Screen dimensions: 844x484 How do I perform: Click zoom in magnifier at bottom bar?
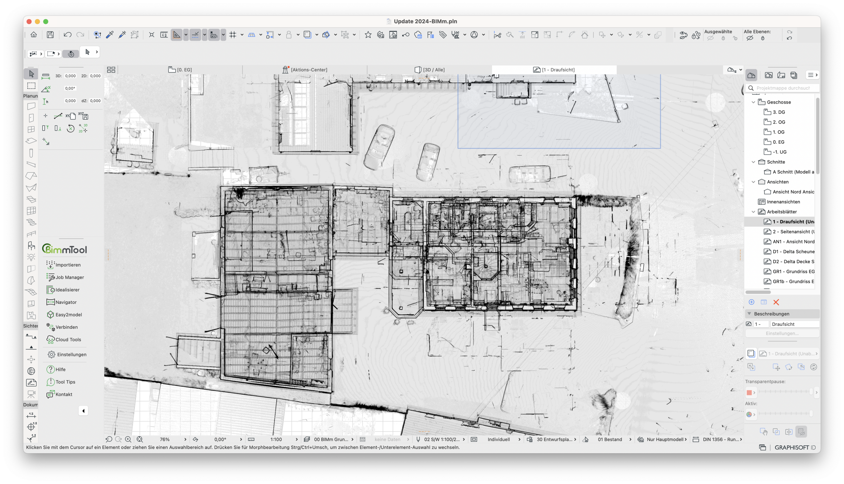128,439
